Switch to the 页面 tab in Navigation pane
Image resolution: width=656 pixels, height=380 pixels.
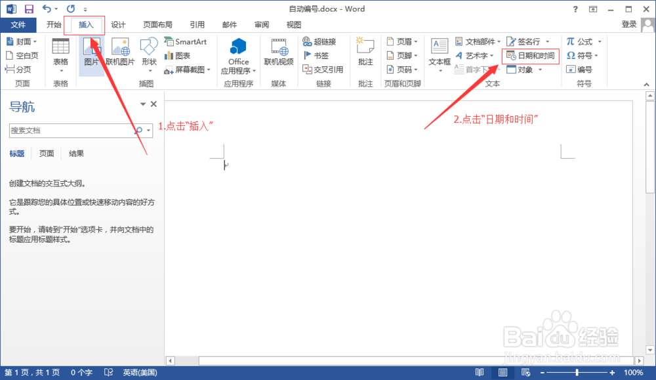click(x=46, y=153)
